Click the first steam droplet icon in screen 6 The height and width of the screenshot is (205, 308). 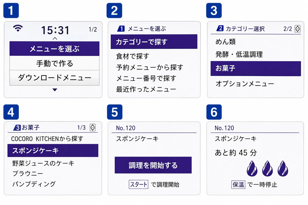(x=252, y=169)
